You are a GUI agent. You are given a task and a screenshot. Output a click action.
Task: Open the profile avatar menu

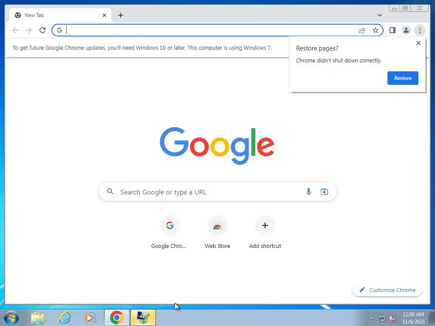[x=406, y=30]
